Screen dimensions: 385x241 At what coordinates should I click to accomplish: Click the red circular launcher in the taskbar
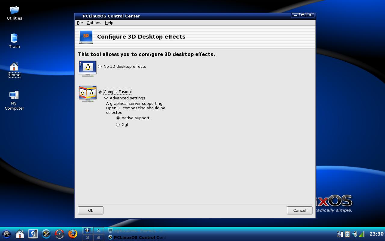(x=60, y=234)
